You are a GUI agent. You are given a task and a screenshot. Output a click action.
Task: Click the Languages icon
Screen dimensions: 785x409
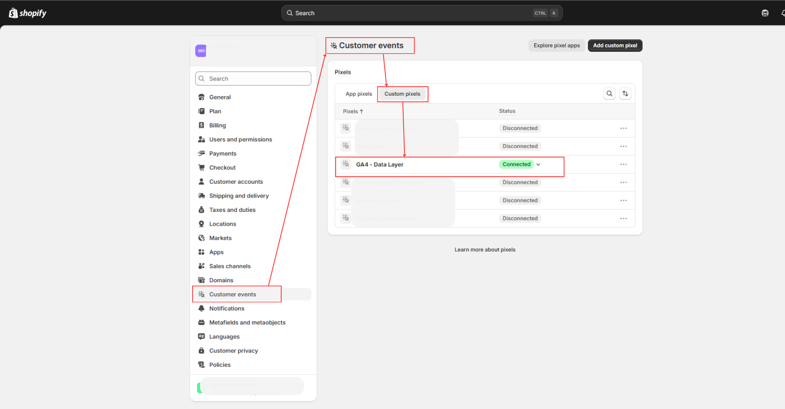pos(202,337)
